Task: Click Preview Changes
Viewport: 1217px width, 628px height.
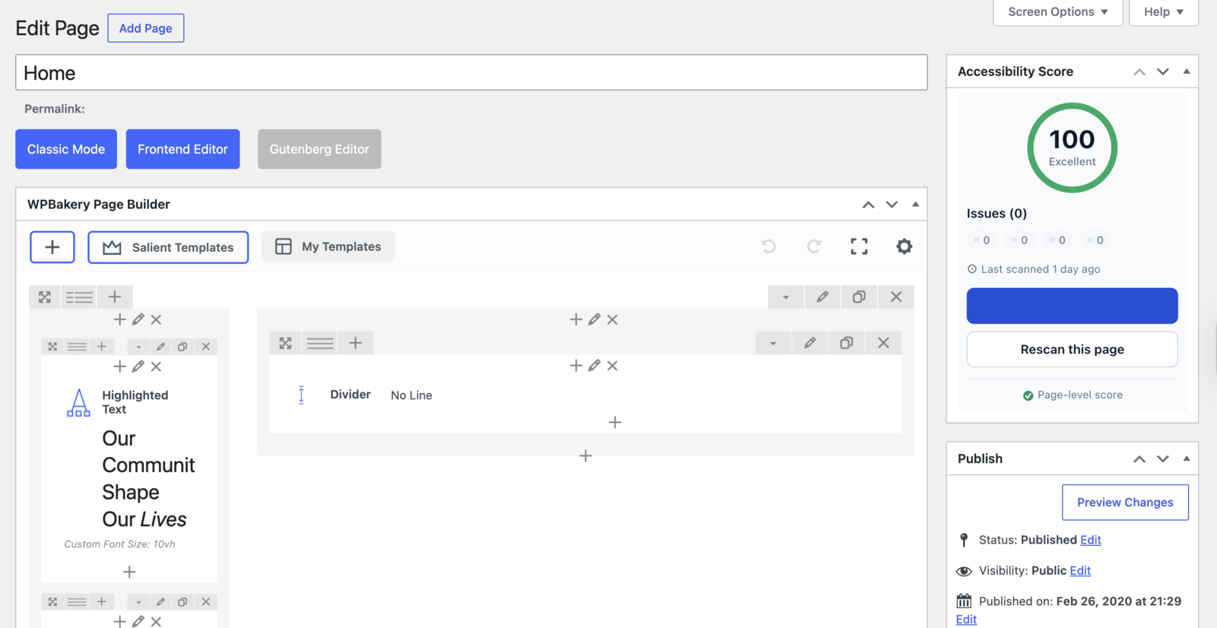Action: click(1125, 503)
